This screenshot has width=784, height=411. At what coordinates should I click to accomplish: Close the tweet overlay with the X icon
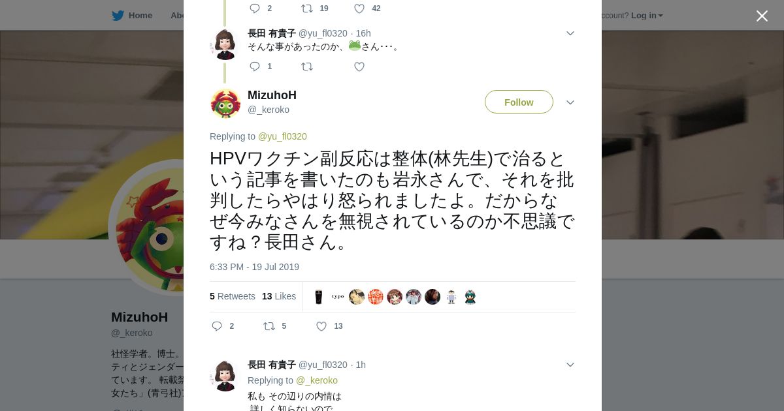point(762,16)
